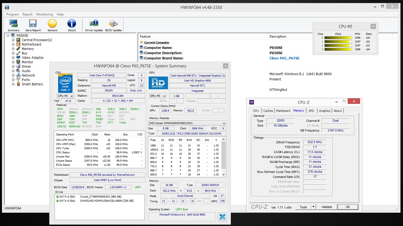This screenshot has width=403, height=226.
Task: Select the Bus tree item icon
Action: click(x=19, y=53)
